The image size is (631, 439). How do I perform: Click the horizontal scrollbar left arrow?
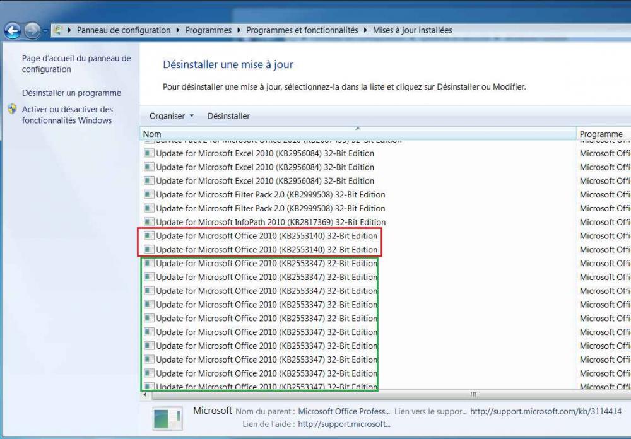point(145,395)
